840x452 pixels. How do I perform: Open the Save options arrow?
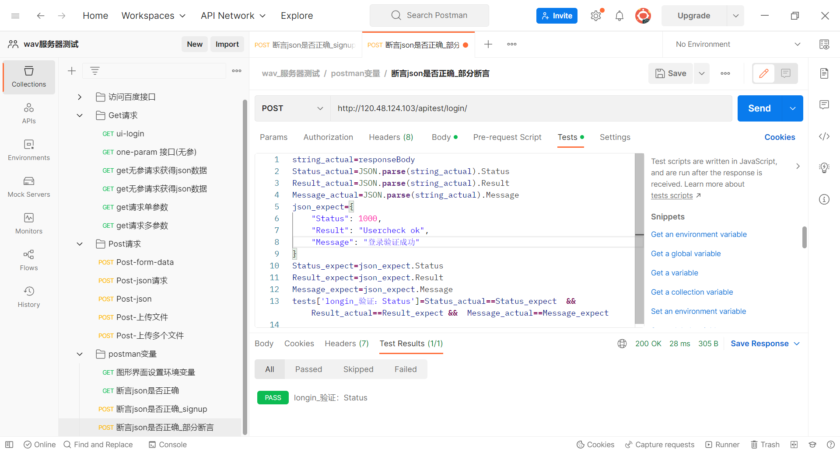click(702, 73)
